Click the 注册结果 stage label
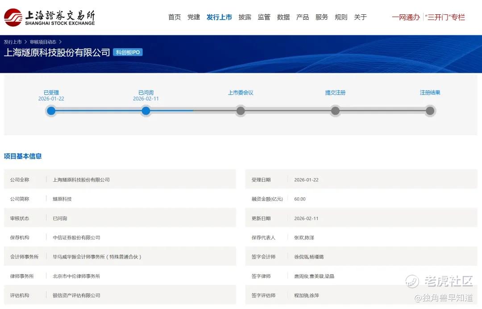This screenshot has width=482, height=309. pyautogui.click(x=430, y=92)
